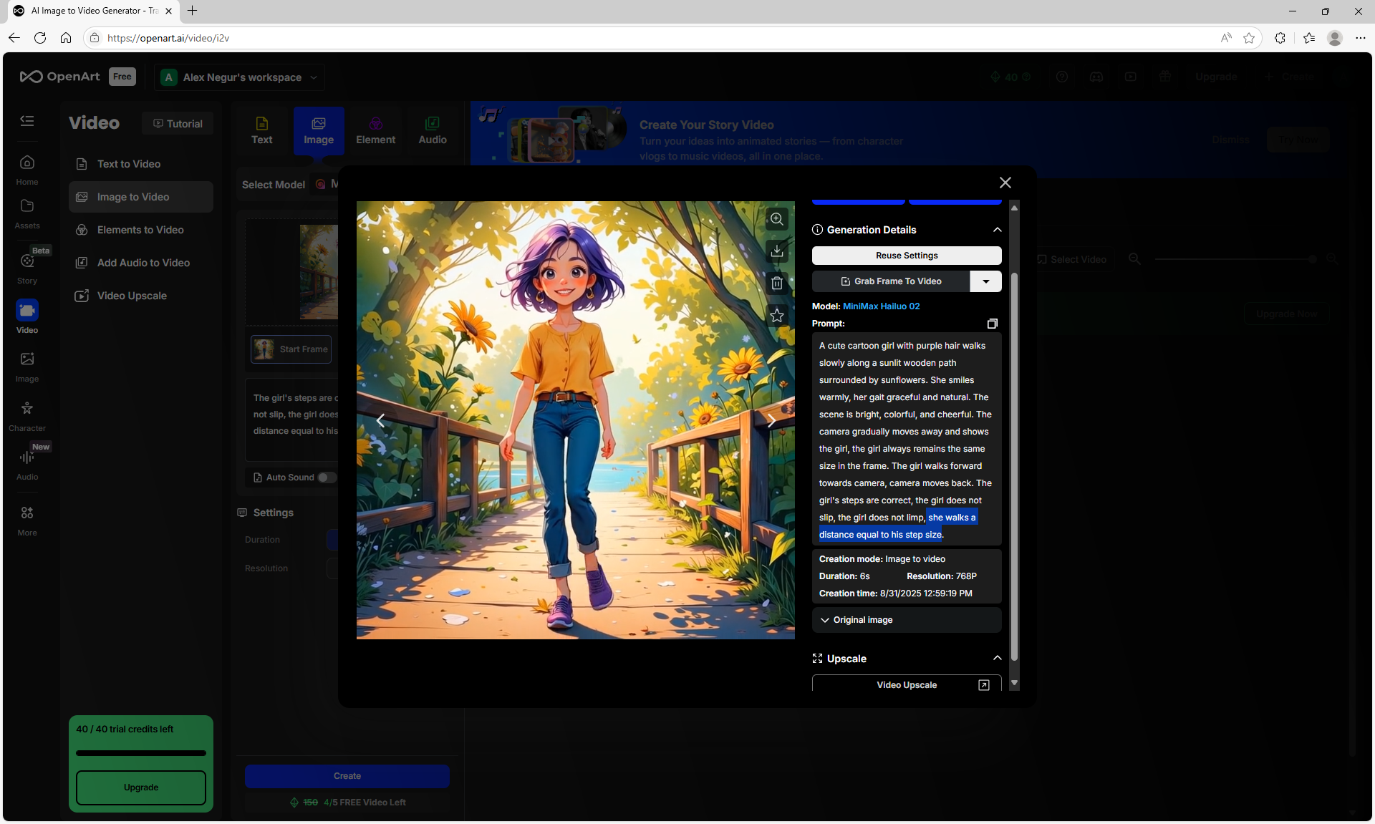Delete the generation with trash icon
The width and height of the screenshot is (1375, 824).
776,283
